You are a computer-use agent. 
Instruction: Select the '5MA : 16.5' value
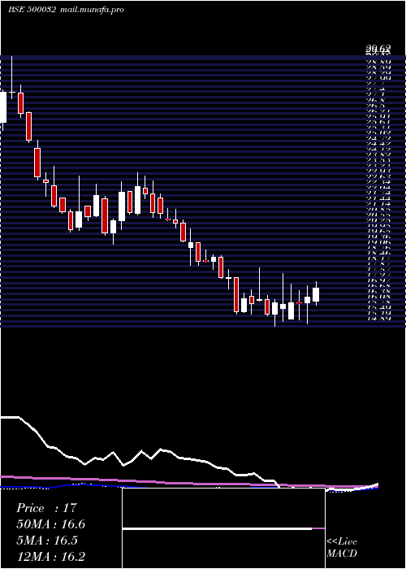(47, 541)
